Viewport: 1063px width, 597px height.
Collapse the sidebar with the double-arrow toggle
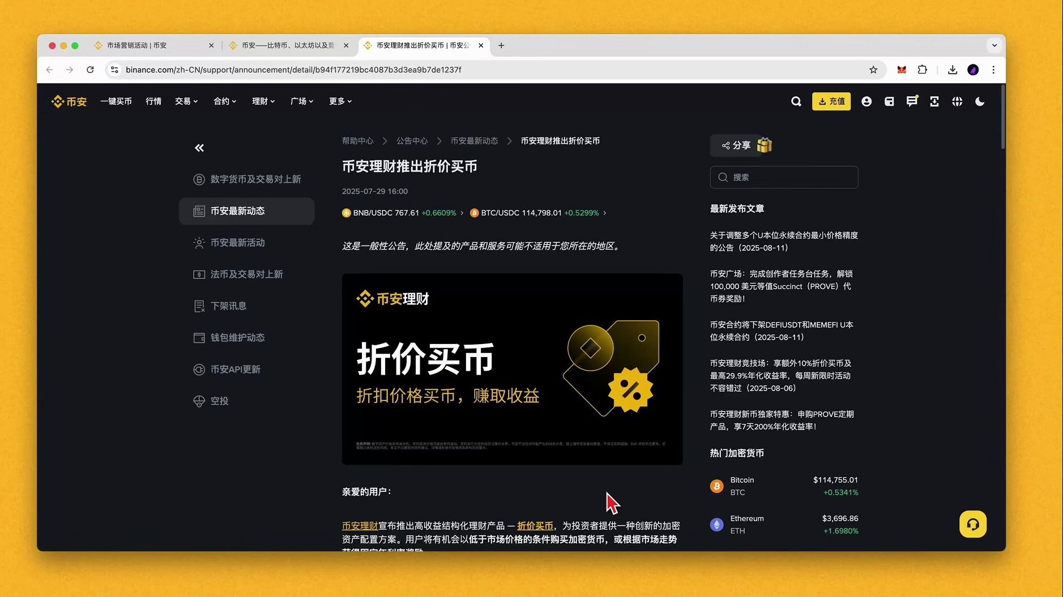tap(199, 148)
